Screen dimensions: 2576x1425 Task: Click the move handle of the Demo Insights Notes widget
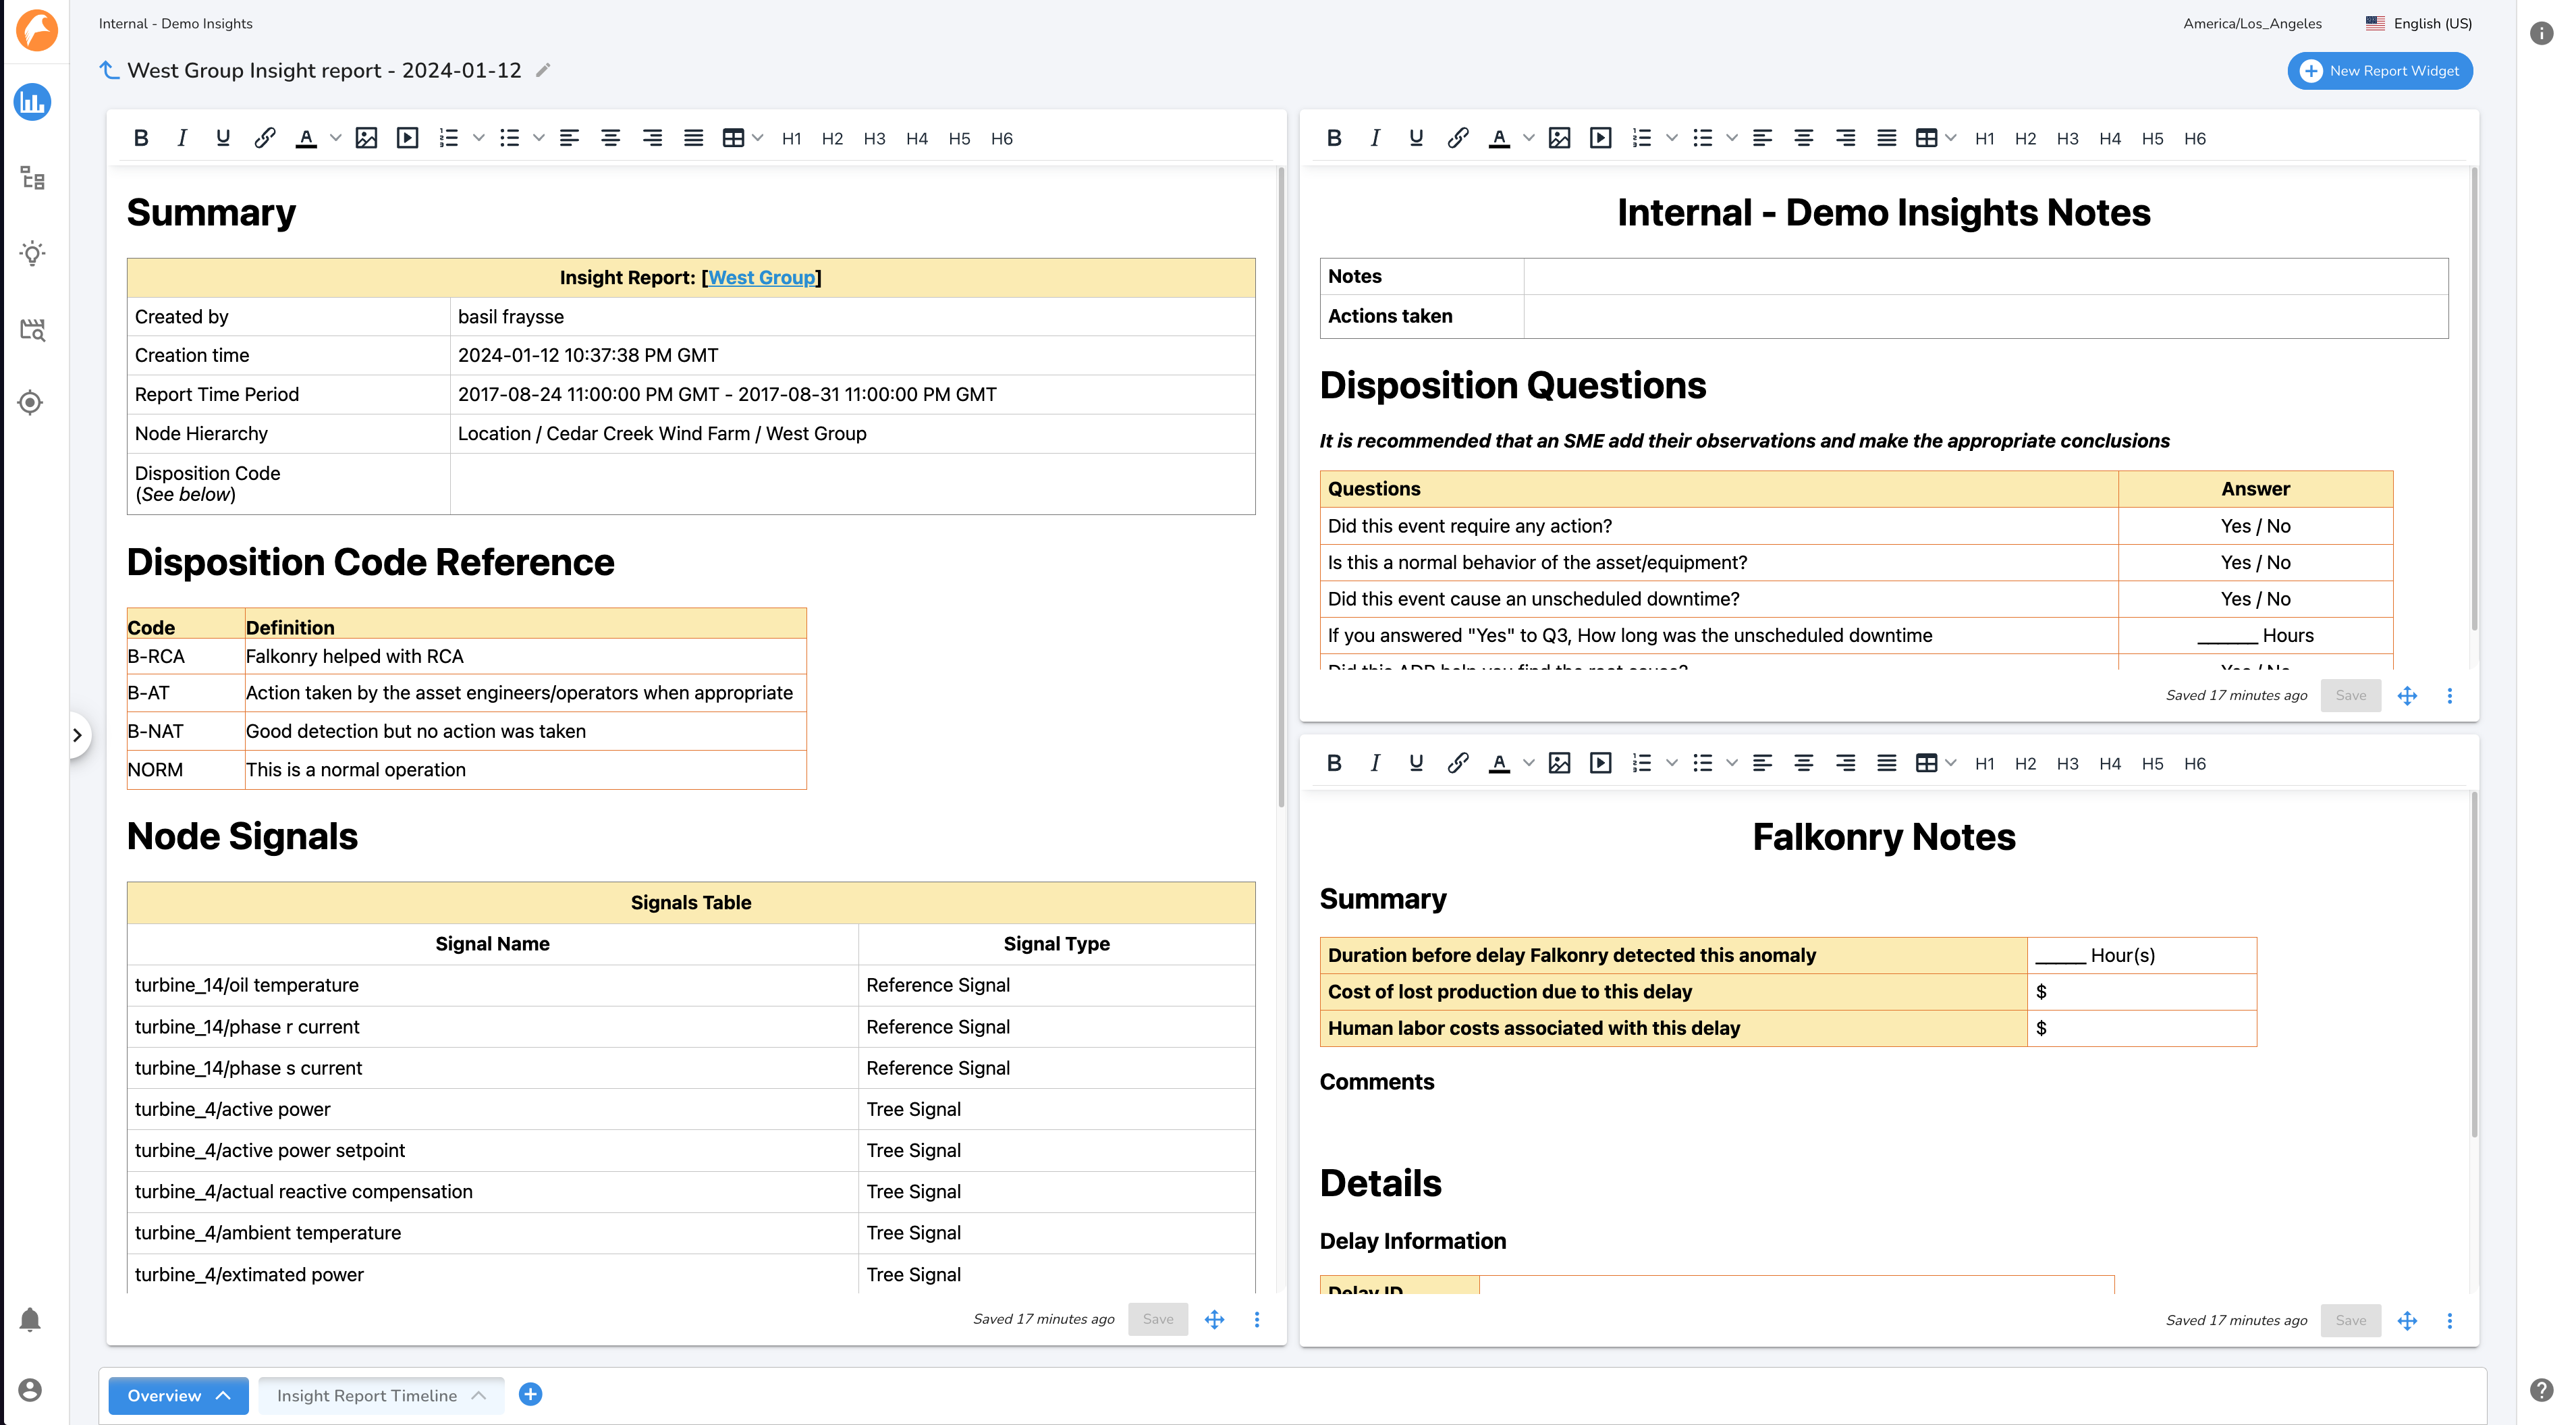point(2406,695)
